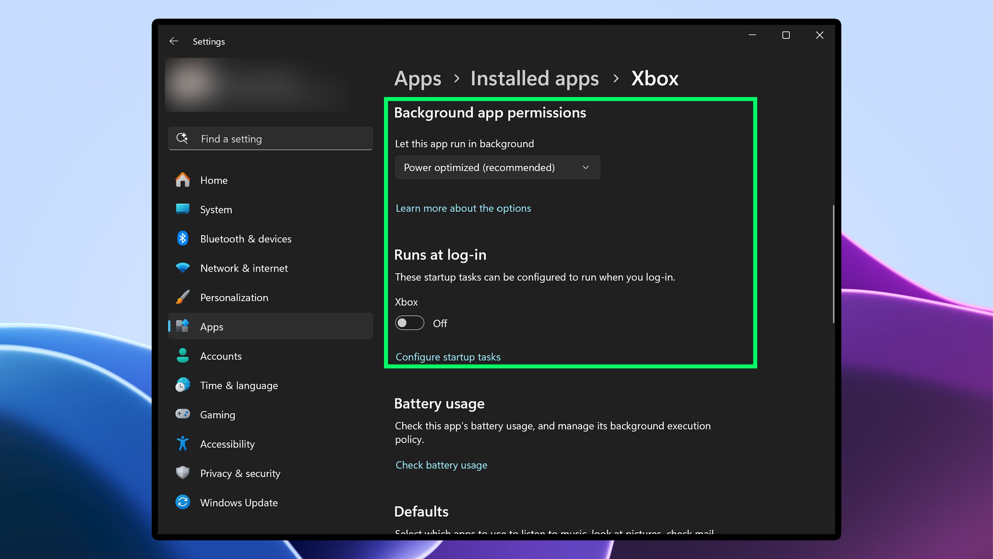Click the back arrow in Settings
993x559 pixels.
click(174, 41)
